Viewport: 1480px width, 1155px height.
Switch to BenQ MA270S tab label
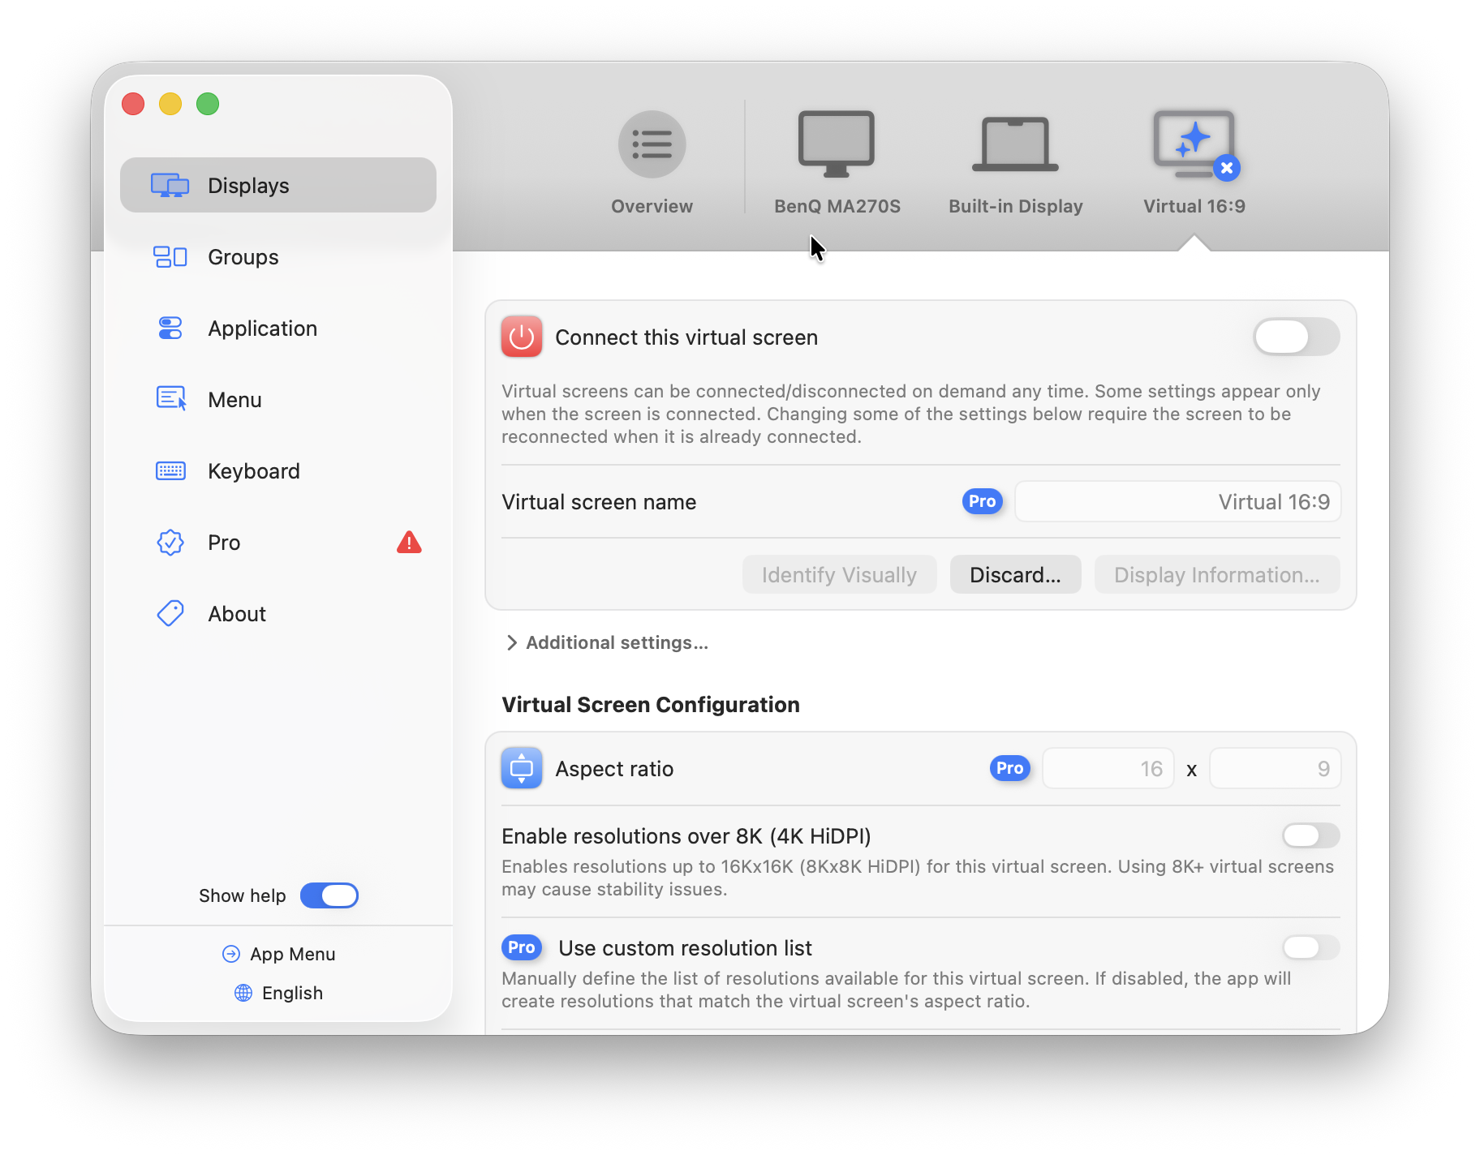point(837,206)
